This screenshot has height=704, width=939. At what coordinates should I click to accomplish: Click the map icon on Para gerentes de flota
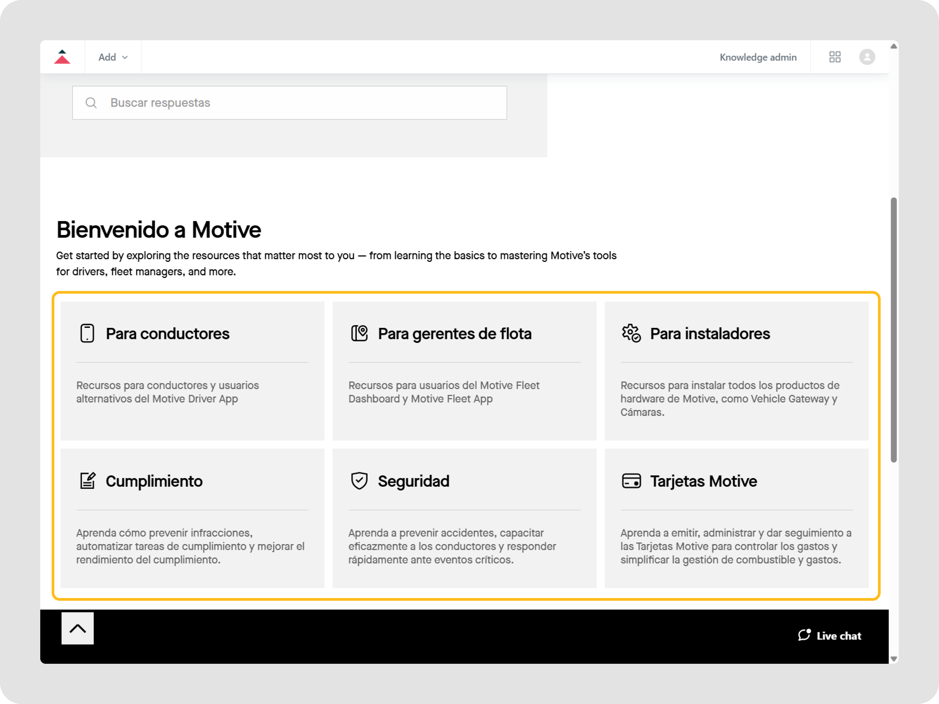pos(360,334)
